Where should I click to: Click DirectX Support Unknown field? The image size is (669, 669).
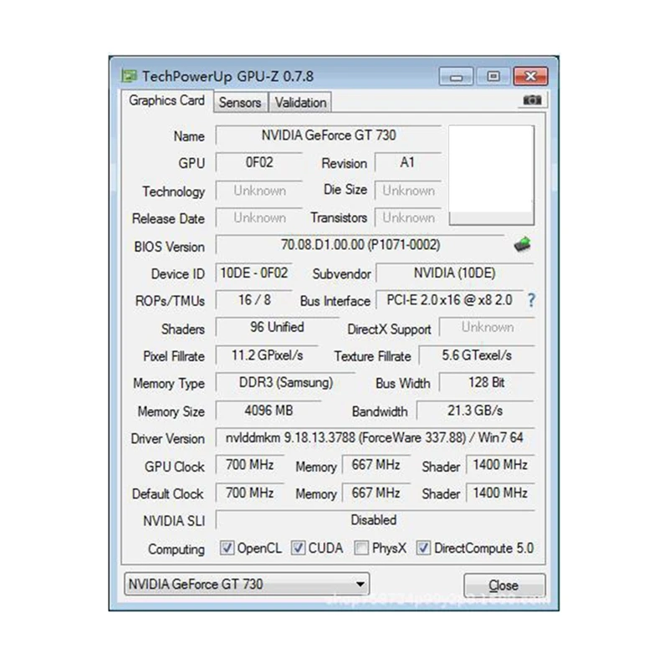coord(487,328)
